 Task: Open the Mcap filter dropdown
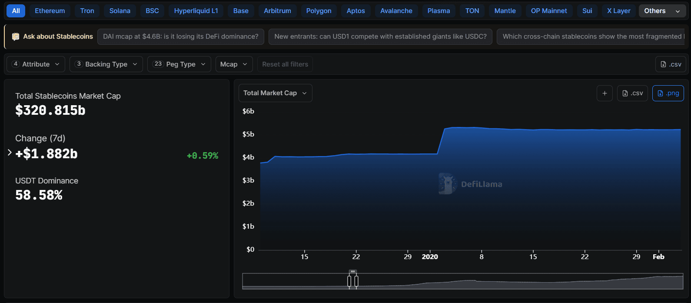tap(234, 64)
